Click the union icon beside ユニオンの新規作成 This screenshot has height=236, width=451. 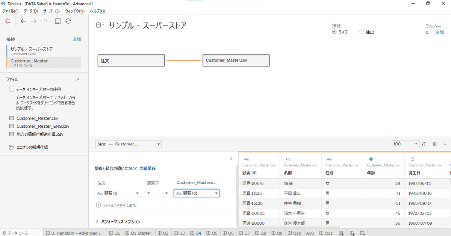coord(11,147)
